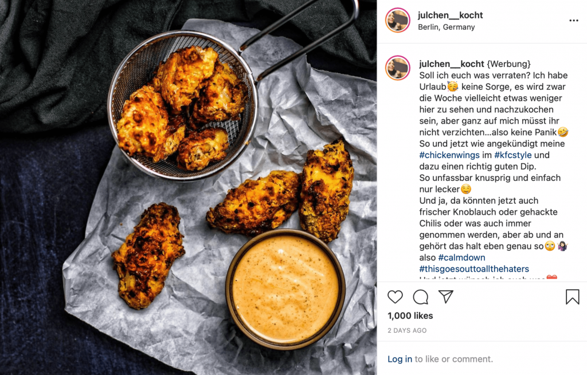Screen dimensions: 587x375
Task: Open the #kfcstyle hashtag
Action: [513, 155]
